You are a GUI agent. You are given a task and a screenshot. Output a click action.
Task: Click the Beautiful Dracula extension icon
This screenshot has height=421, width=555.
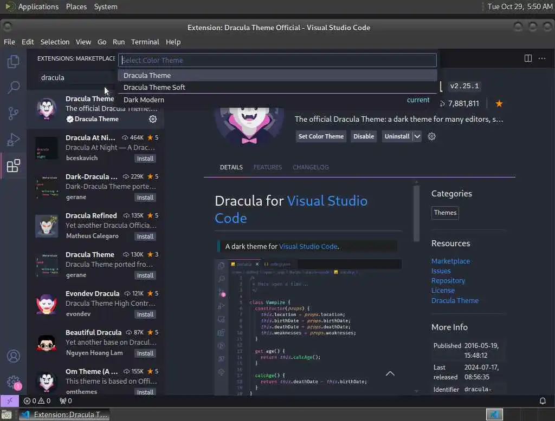47,343
